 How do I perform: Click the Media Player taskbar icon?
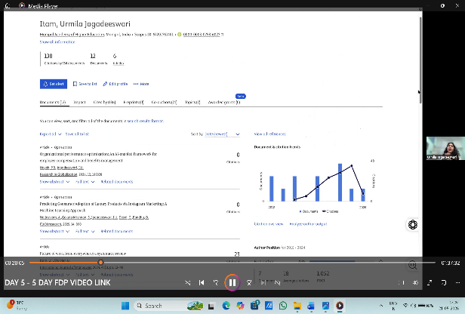[340, 306]
